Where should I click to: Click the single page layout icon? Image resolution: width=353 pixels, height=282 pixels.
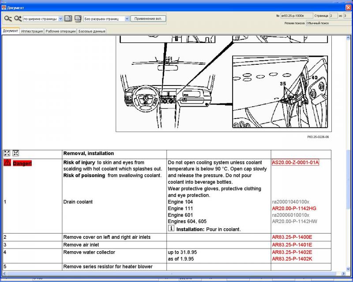[x=68, y=19]
